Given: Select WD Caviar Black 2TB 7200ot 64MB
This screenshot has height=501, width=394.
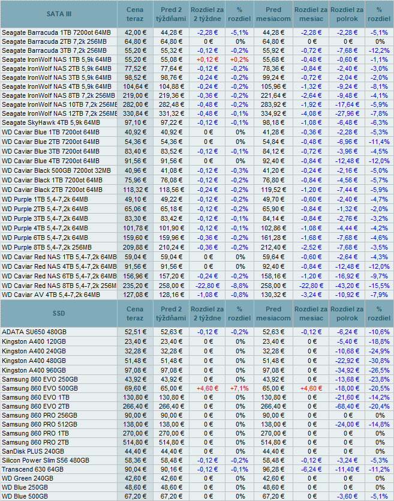Looking at the screenshot, I should (x=52, y=190).
